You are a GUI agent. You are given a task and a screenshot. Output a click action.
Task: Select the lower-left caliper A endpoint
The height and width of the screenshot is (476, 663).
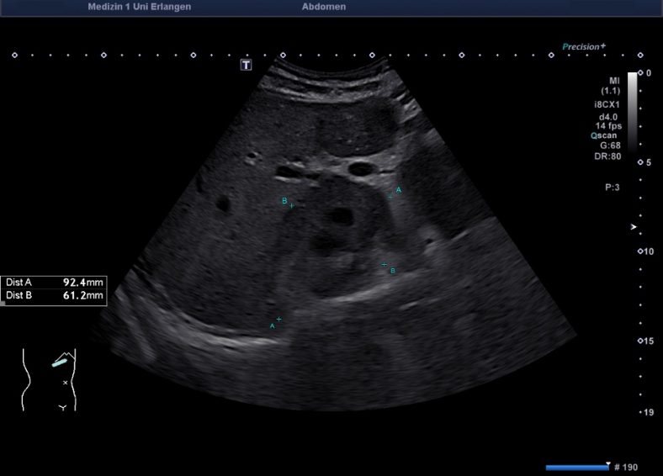pos(278,319)
